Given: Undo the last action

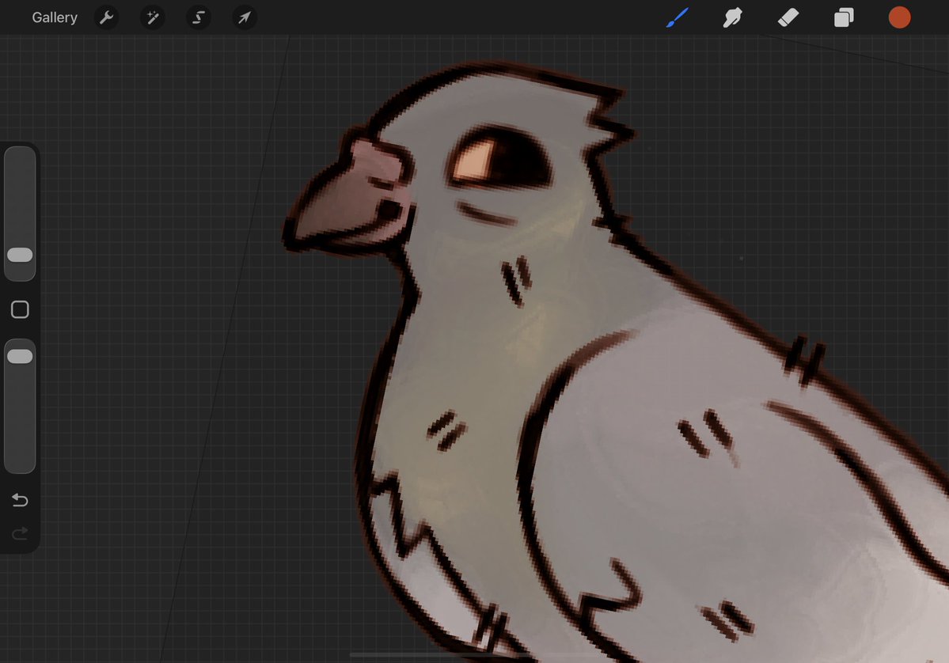Looking at the screenshot, I should click(x=20, y=500).
